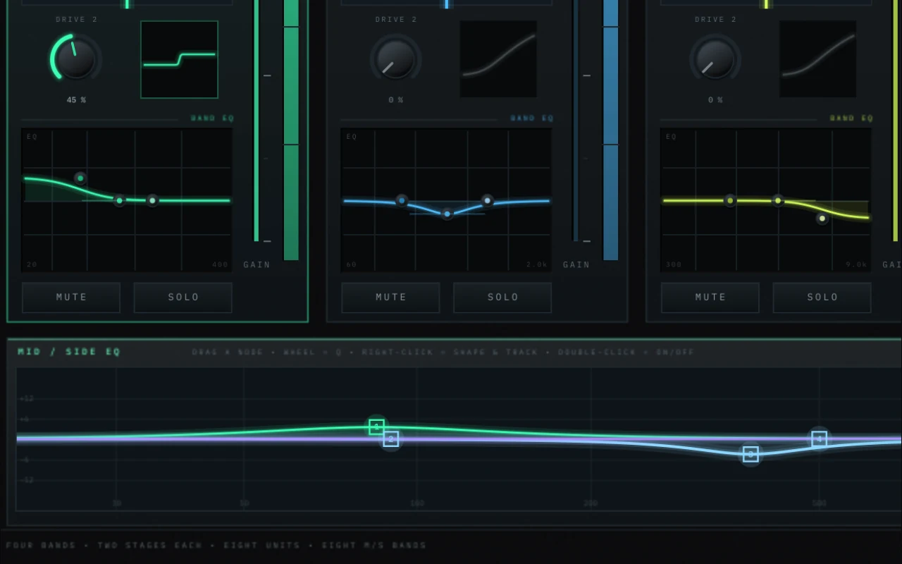Select node 1 in the Mid/Side EQ

(x=376, y=427)
